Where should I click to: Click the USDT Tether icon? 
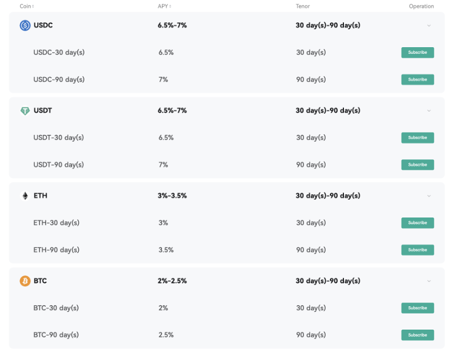tap(24, 110)
